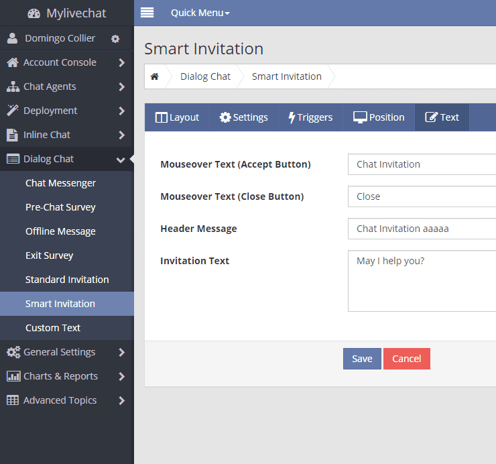
Task: Click the Account Console house icon
Action: 13,62
